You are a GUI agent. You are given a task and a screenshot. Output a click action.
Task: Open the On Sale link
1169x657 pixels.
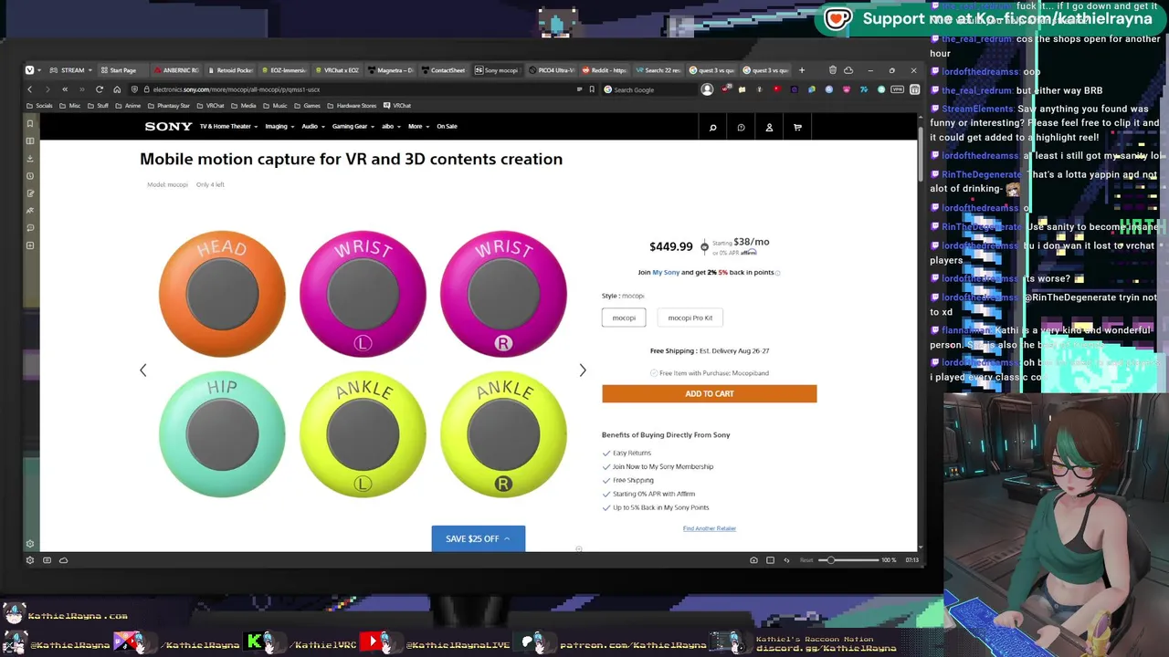(x=447, y=126)
